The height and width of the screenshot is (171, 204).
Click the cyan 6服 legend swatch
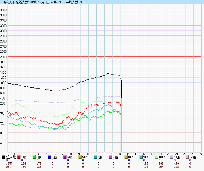96,157
